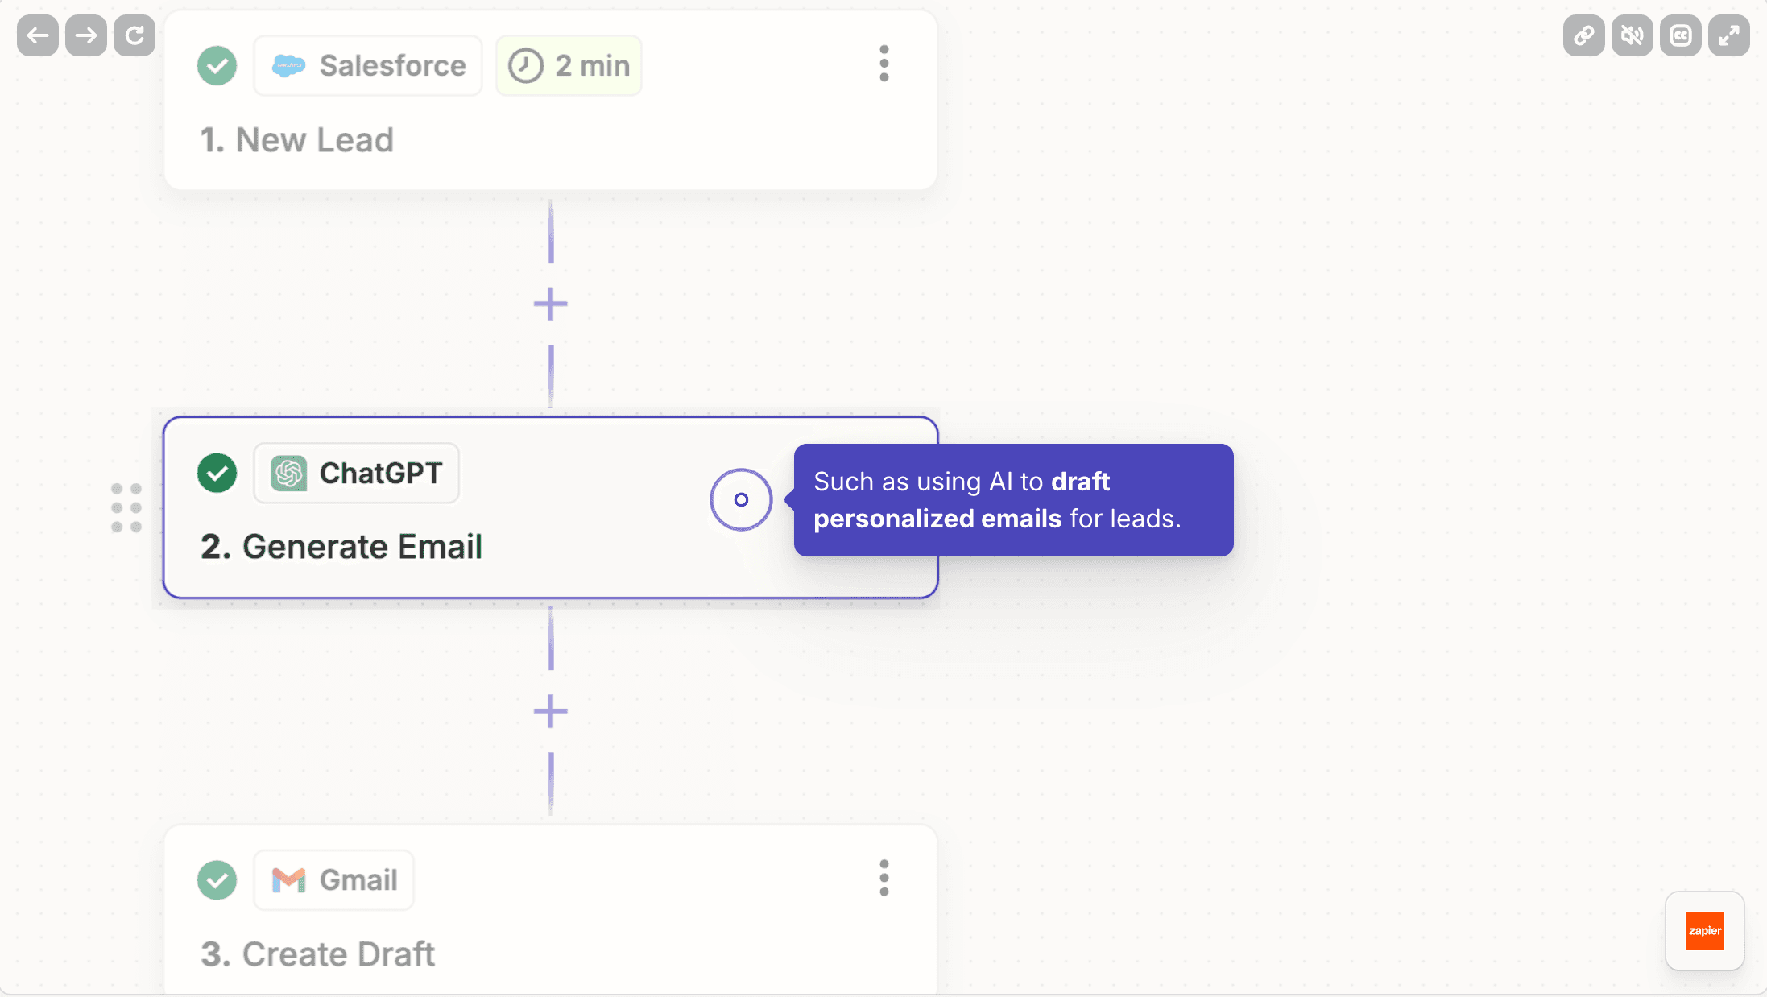This screenshot has height=997, width=1767.
Task: Click green checkmark on ChatGPT step
Action: click(x=217, y=473)
